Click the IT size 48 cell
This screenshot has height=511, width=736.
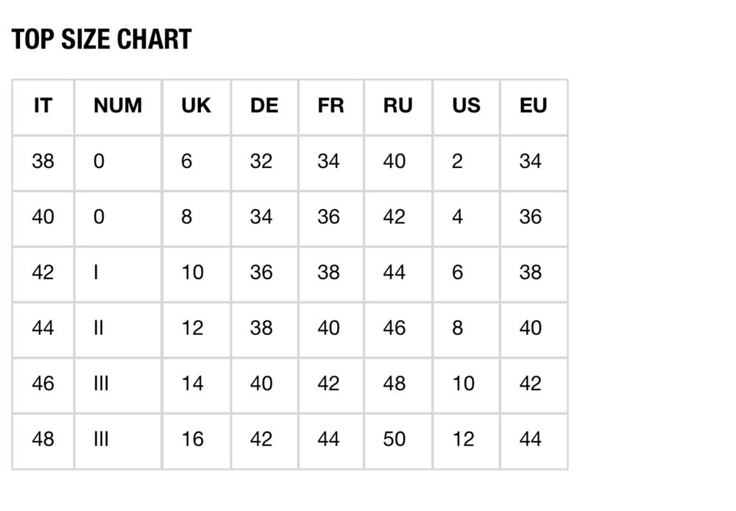click(43, 441)
